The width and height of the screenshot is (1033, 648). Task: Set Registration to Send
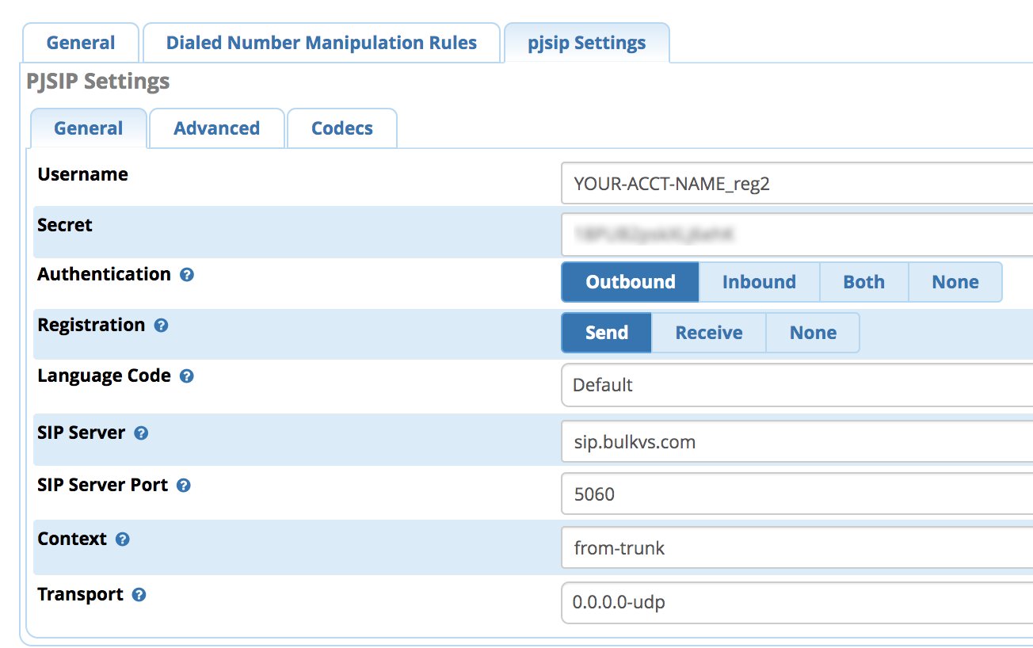[x=607, y=333]
